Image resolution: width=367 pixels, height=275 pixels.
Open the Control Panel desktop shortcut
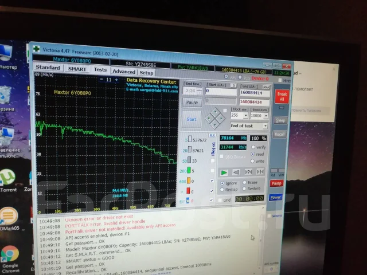(9, 142)
